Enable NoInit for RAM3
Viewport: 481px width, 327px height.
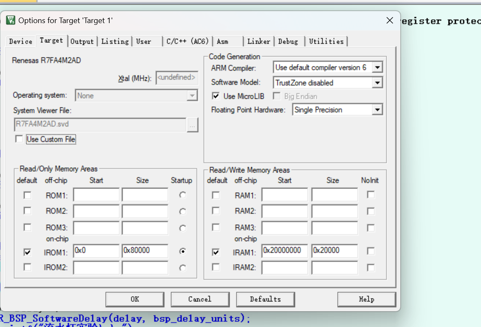[370, 228]
